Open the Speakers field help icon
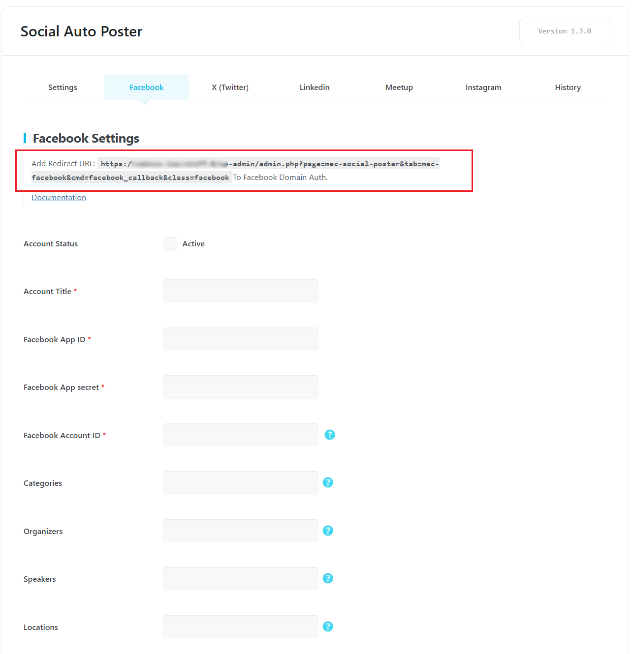This screenshot has width=633, height=654. tap(328, 578)
